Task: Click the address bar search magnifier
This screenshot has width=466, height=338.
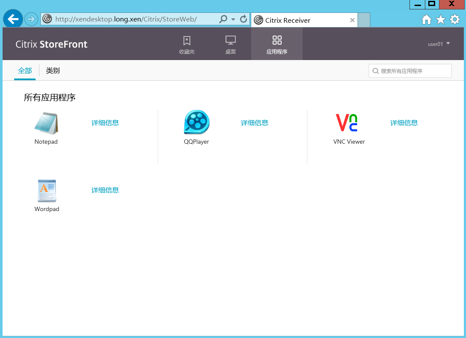Action: 223,19
